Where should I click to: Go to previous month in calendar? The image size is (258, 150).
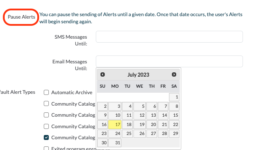[103, 75]
